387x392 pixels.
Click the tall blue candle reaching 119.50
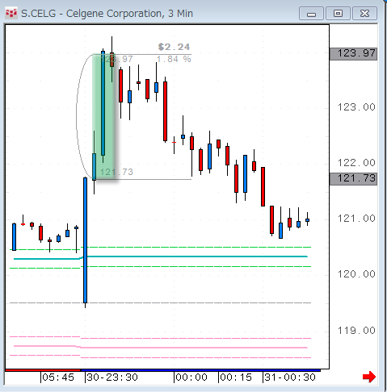coord(85,240)
